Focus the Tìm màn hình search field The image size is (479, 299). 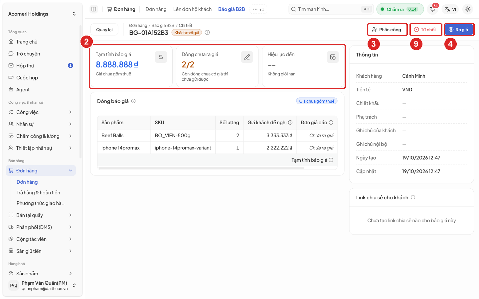point(331,9)
